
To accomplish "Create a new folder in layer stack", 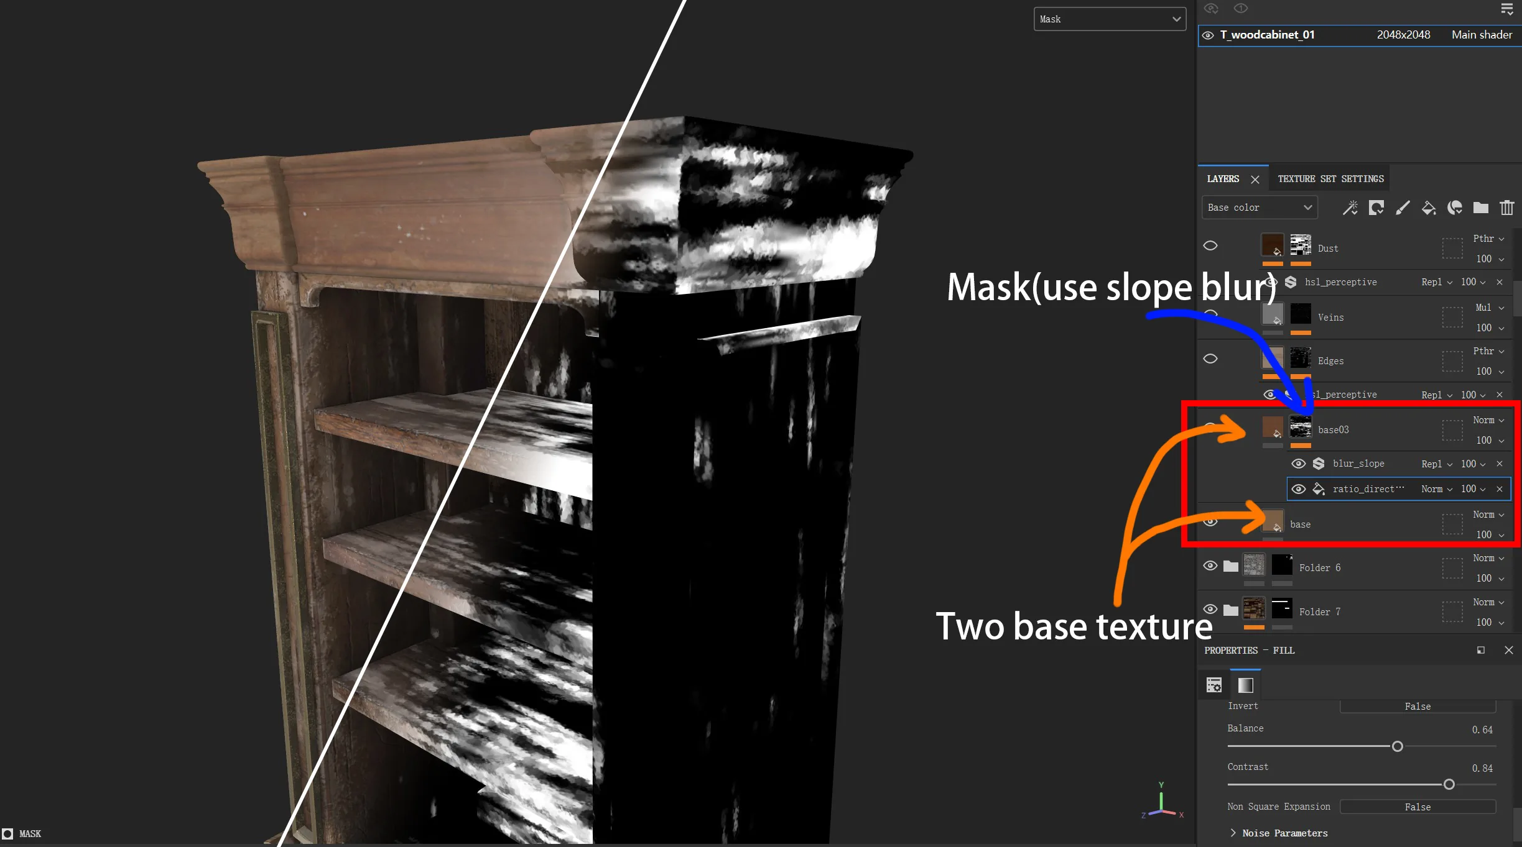I will tap(1481, 208).
